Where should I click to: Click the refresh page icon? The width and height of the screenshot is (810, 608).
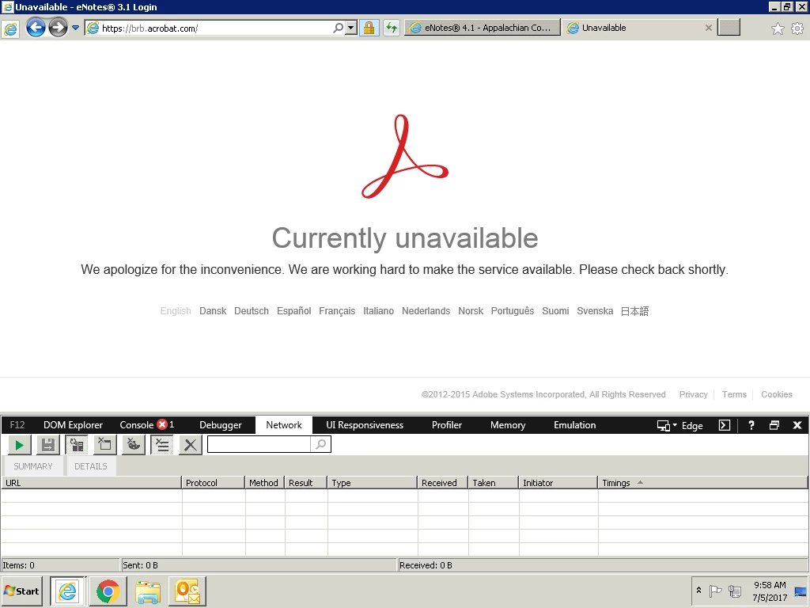coord(392,28)
